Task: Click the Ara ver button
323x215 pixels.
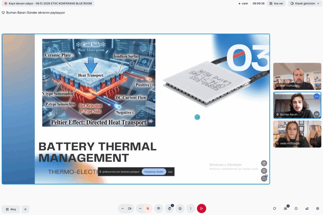Action: [x=276, y=3]
